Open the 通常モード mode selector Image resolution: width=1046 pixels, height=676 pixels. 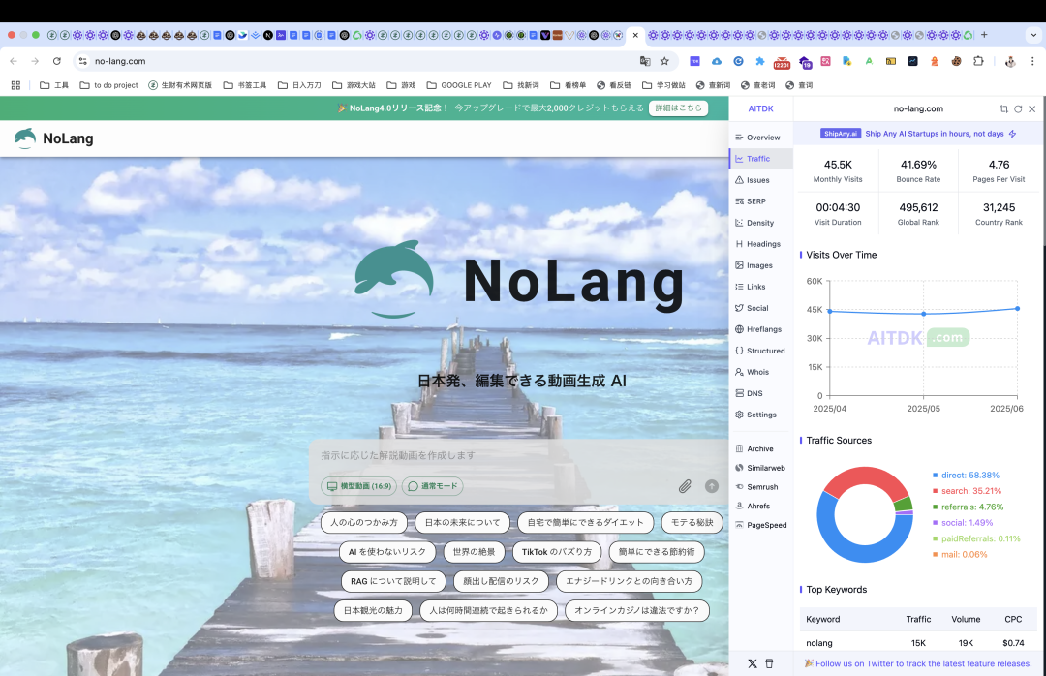tap(432, 486)
